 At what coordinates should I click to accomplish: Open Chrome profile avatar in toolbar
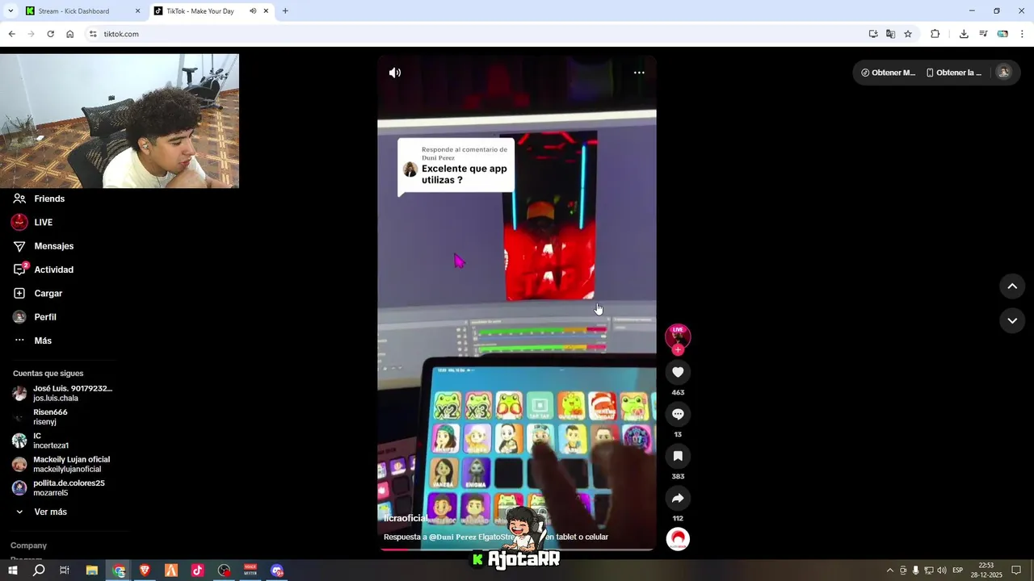click(1002, 34)
